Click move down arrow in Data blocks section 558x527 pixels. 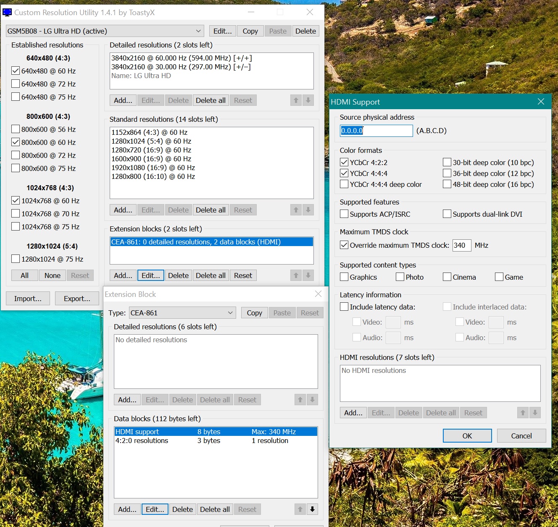(312, 509)
